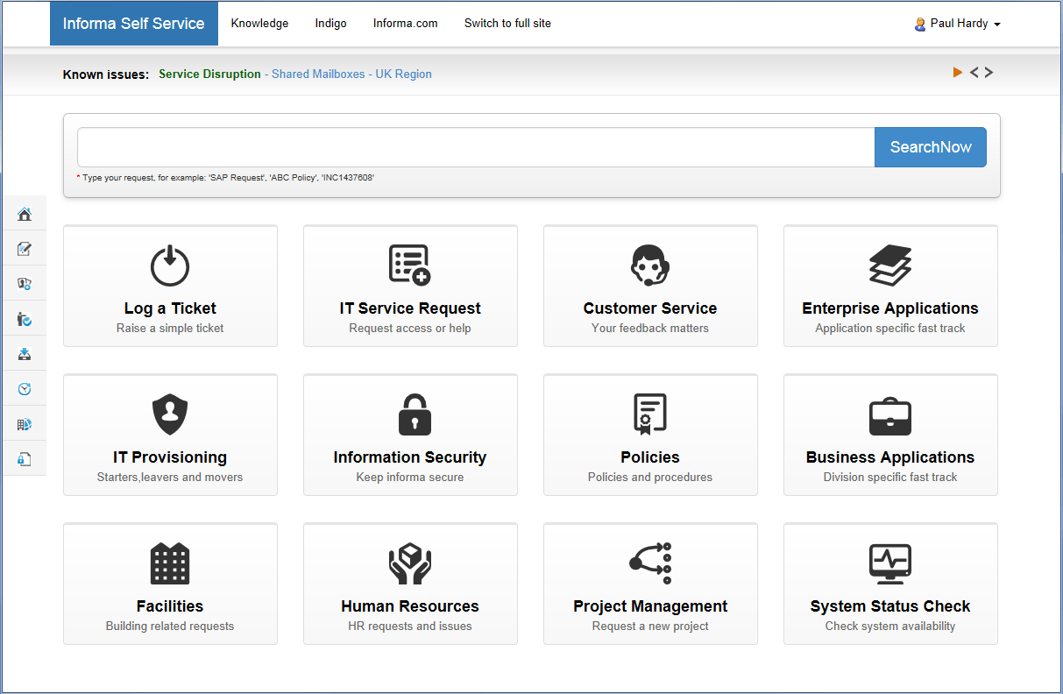Open the Indigo menu item
This screenshot has height=694, width=1063.
(x=330, y=24)
